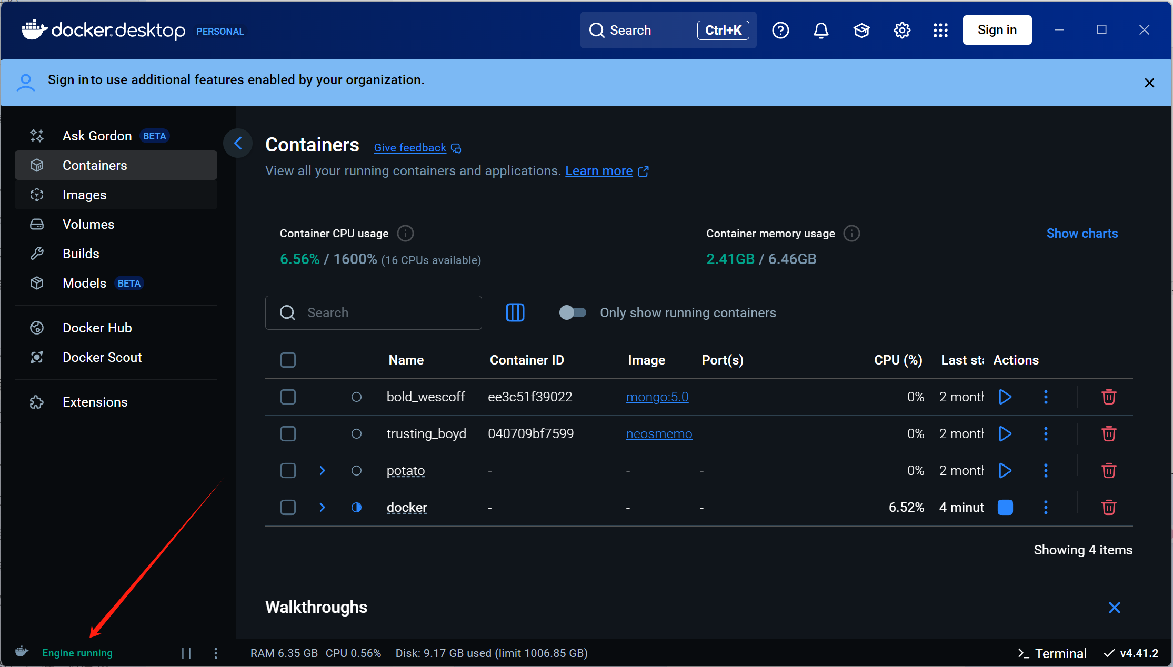Expand the docker container group
Screen dimensions: 1173x667
323,507
